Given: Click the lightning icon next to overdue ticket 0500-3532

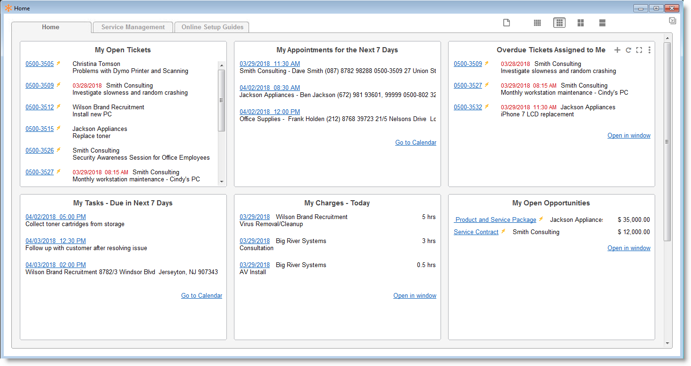Looking at the screenshot, I should point(487,106).
